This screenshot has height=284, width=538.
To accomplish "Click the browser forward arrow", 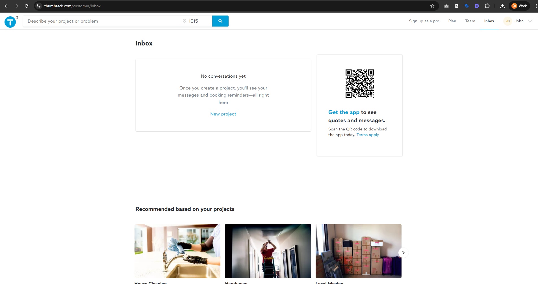I will pyautogui.click(x=16, y=6).
